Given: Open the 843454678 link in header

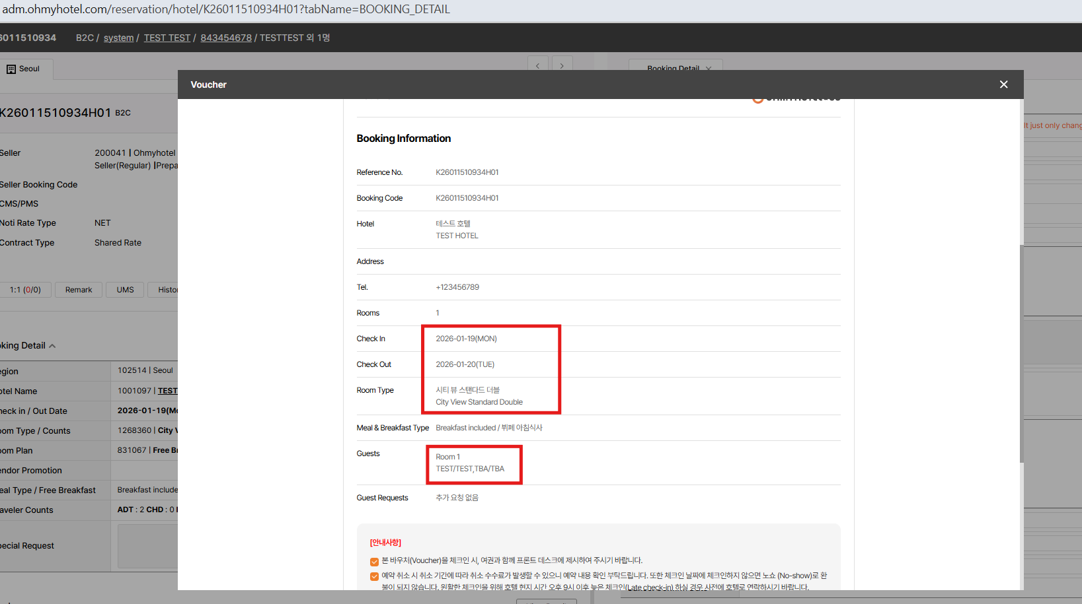Looking at the screenshot, I should point(226,38).
